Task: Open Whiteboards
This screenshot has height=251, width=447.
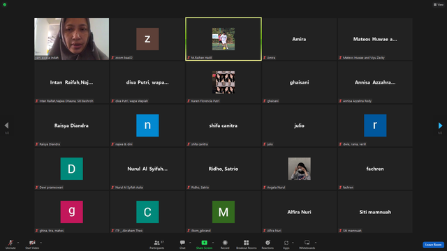Action: 307,244
